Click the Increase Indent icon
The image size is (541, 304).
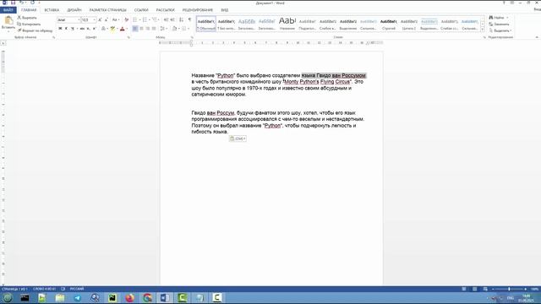(172, 20)
